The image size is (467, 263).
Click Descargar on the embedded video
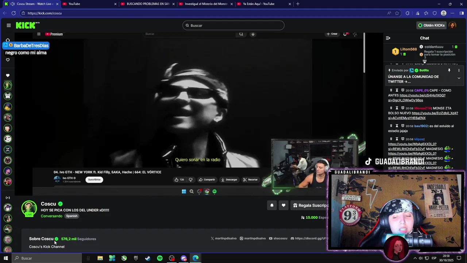click(x=229, y=180)
